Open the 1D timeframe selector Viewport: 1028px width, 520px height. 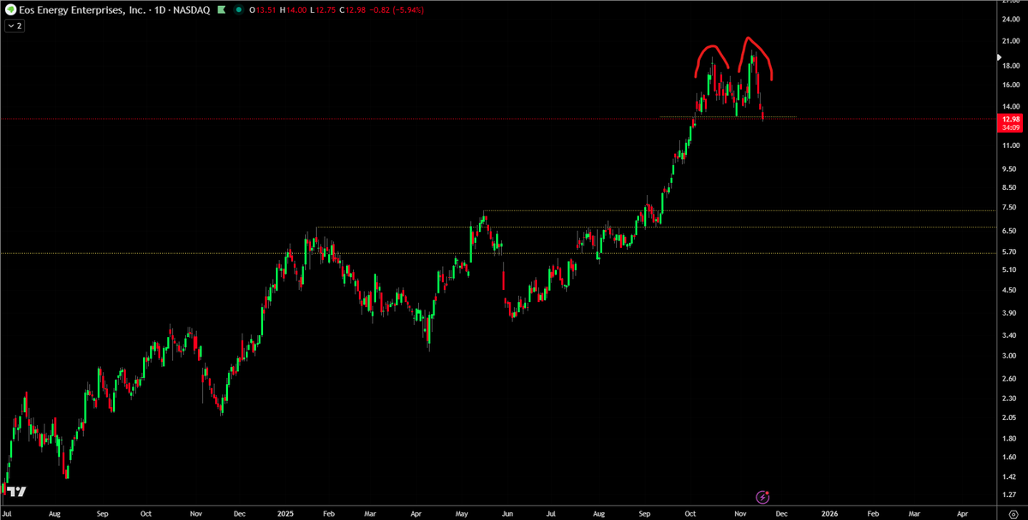click(x=158, y=9)
